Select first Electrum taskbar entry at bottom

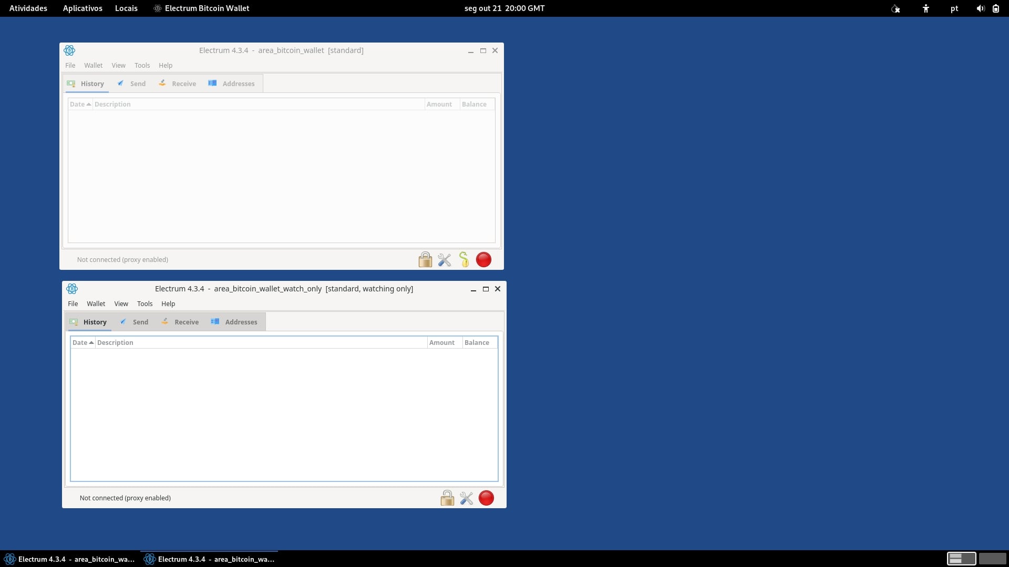pyautogui.click(x=70, y=559)
